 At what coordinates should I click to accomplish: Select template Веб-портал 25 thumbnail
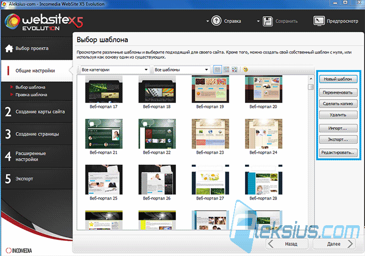104,180
